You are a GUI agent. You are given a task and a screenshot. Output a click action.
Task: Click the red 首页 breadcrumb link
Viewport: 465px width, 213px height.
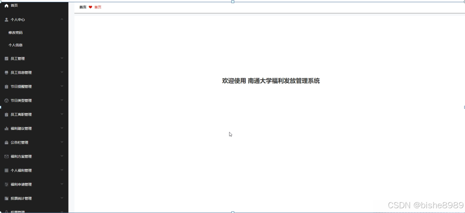pos(98,7)
